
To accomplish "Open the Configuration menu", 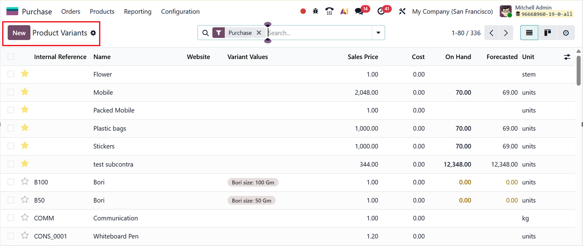I will (180, 12).
